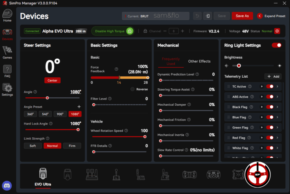Turn off the Ring Light Settings switch
290x194 pixels.
coord(276,45)
